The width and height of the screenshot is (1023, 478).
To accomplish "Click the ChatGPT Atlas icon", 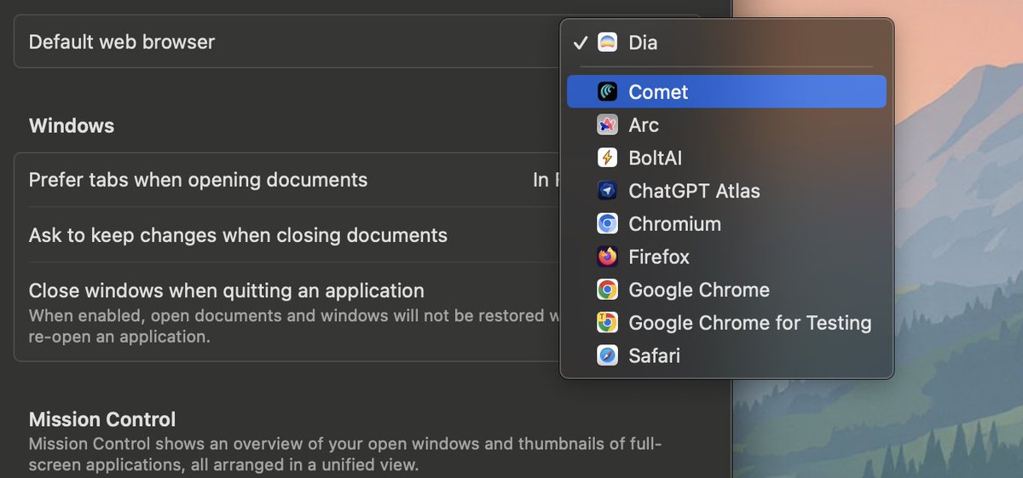I will point(607,191).
